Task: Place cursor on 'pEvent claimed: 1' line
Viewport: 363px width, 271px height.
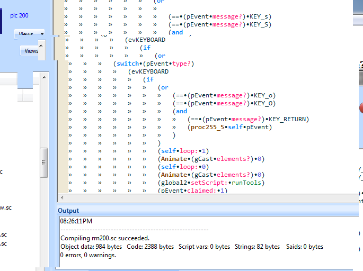Action: click(192, 191)
